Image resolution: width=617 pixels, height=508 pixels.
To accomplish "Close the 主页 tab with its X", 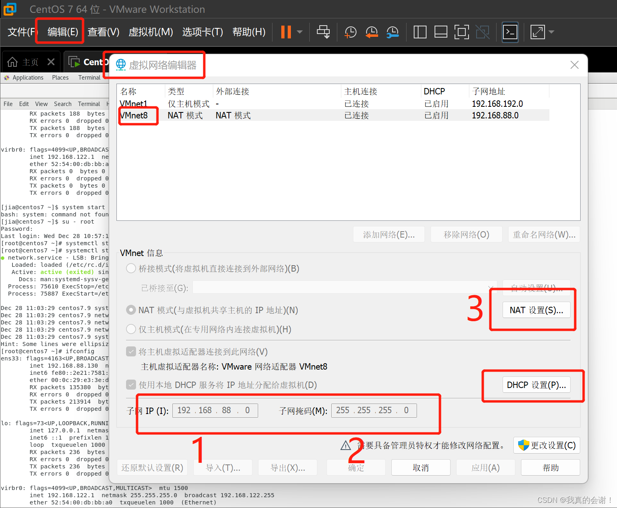I will coord(51,62).
